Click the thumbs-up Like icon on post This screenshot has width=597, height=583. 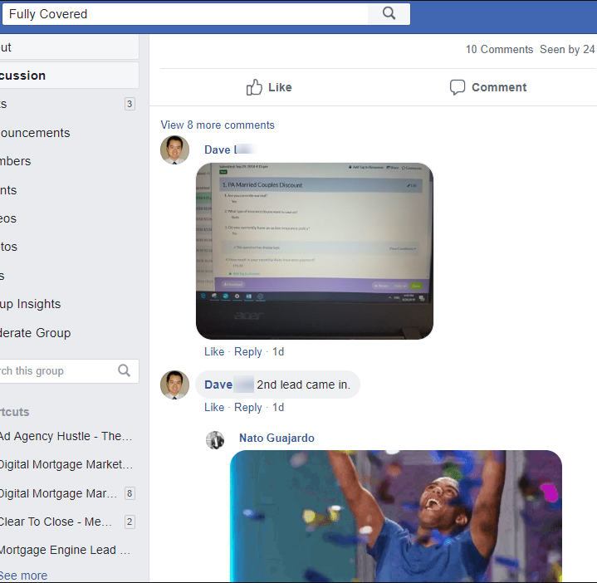254,87
